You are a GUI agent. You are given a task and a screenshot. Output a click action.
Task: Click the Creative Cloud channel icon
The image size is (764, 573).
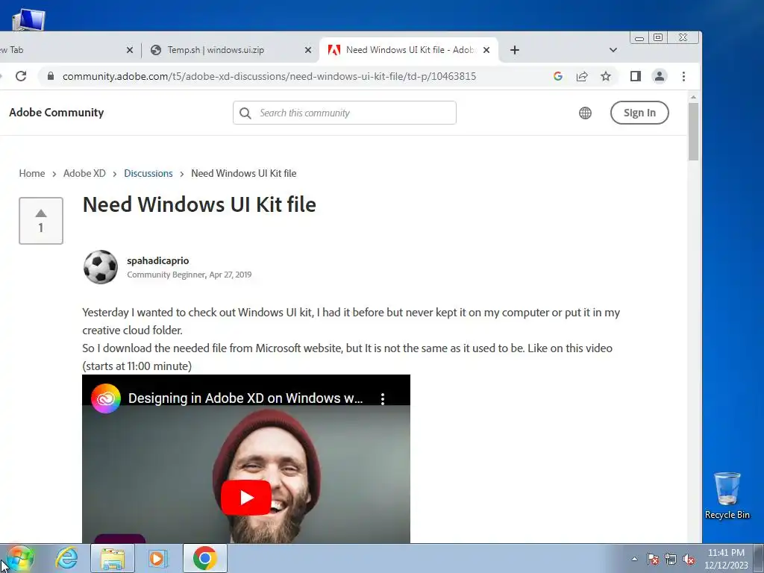[x=106, y=398]
